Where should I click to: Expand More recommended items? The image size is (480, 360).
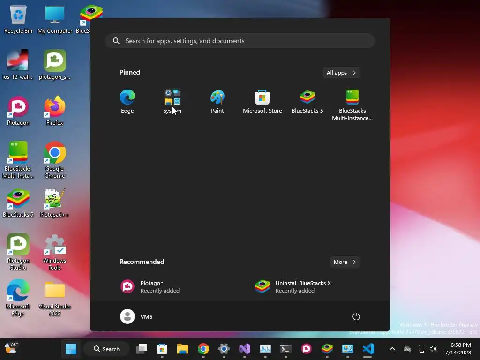pos(345,262)
